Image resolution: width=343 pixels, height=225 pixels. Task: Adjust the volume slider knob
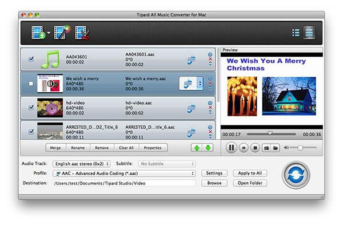pyautogui.click(x=300, y=148)
